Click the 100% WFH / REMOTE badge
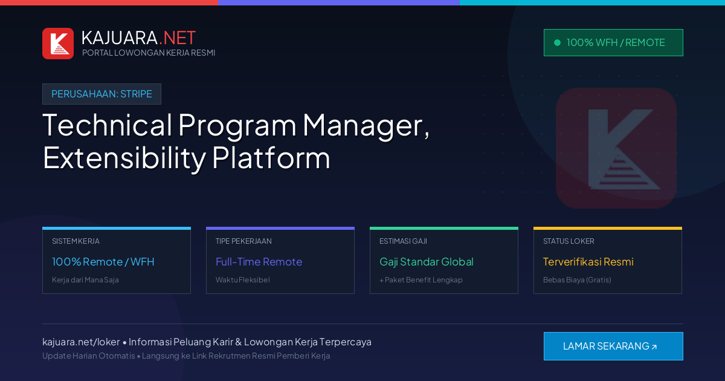 coord(613,42)
